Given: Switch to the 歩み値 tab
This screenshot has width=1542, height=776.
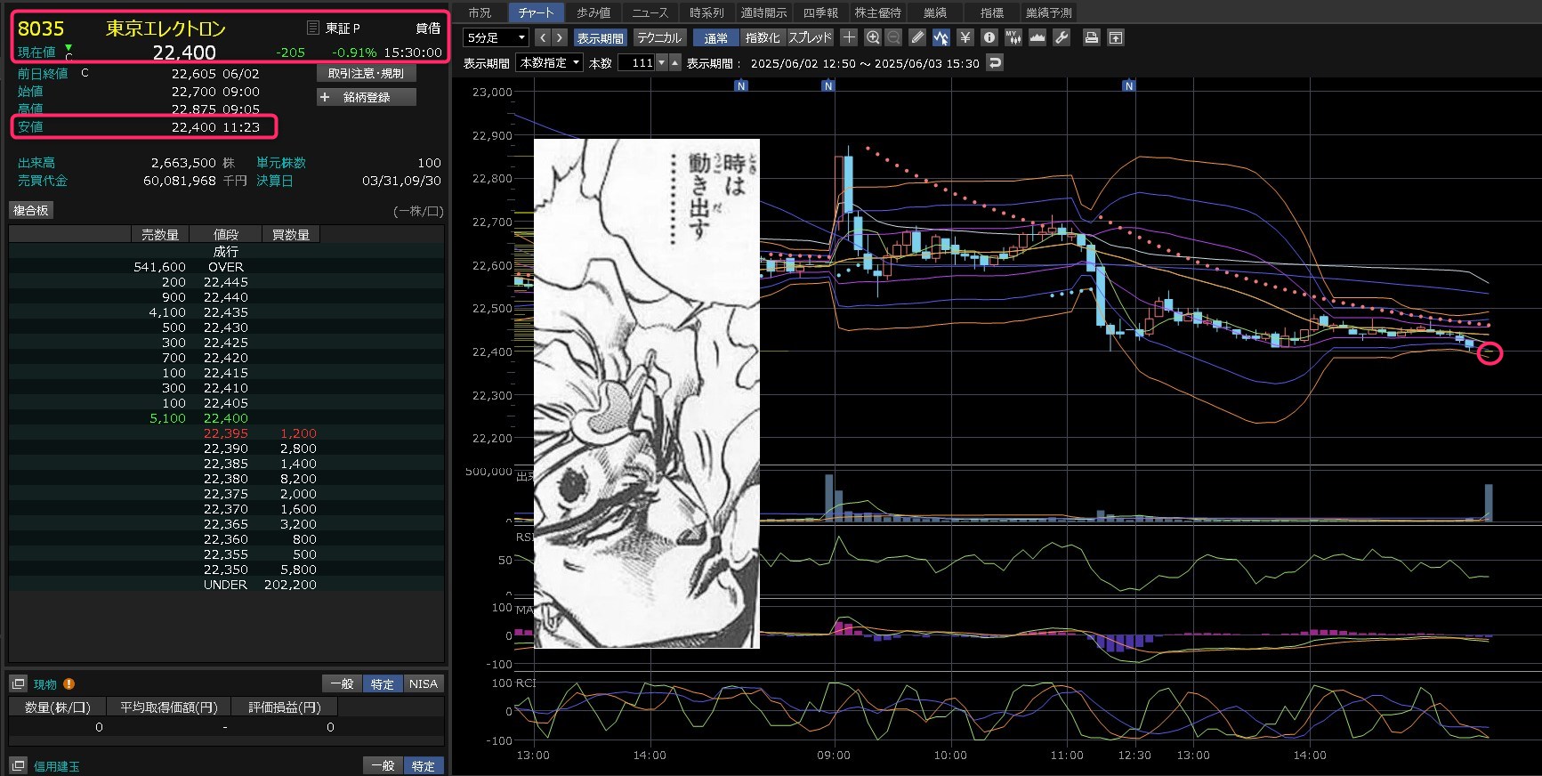Looking at the screenshot, I should (x=593, y=12).
